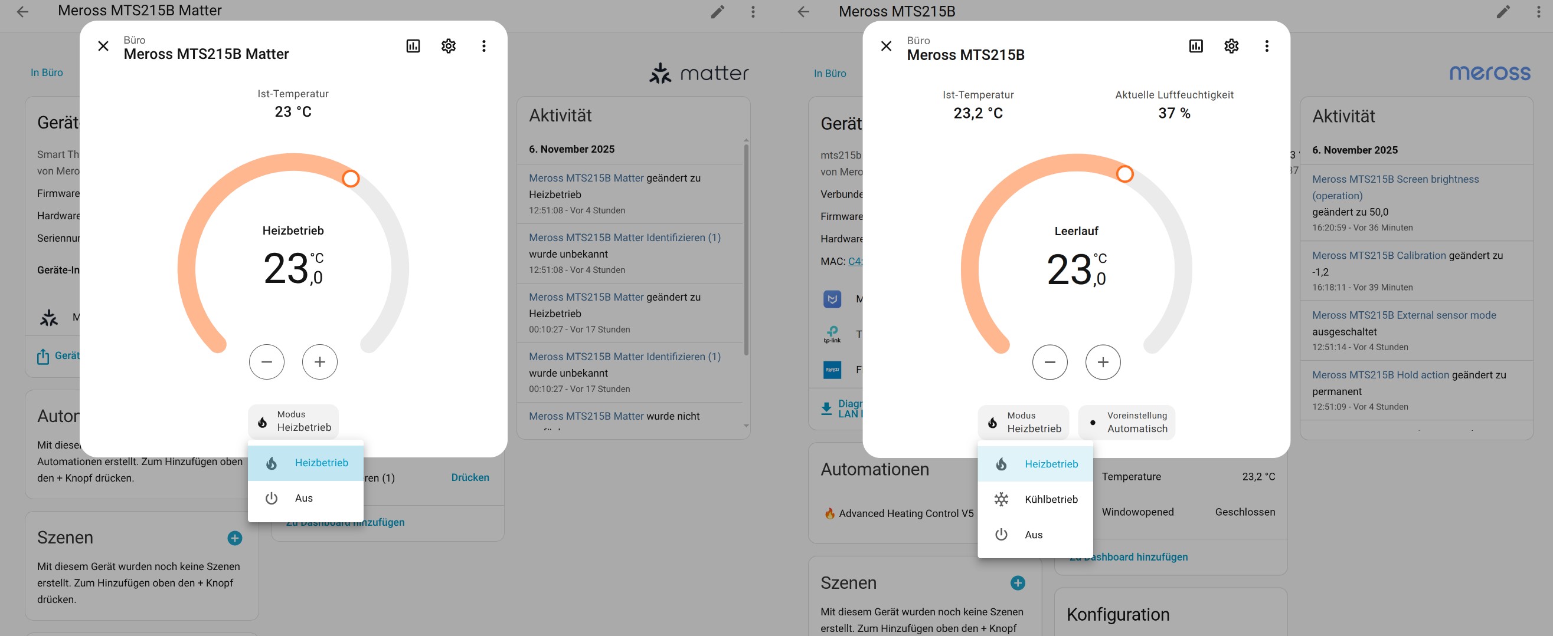Viewport: 1553px width, 636px height.
Task: Go back from Meross MTS215B Matter page
Action: 23,11
